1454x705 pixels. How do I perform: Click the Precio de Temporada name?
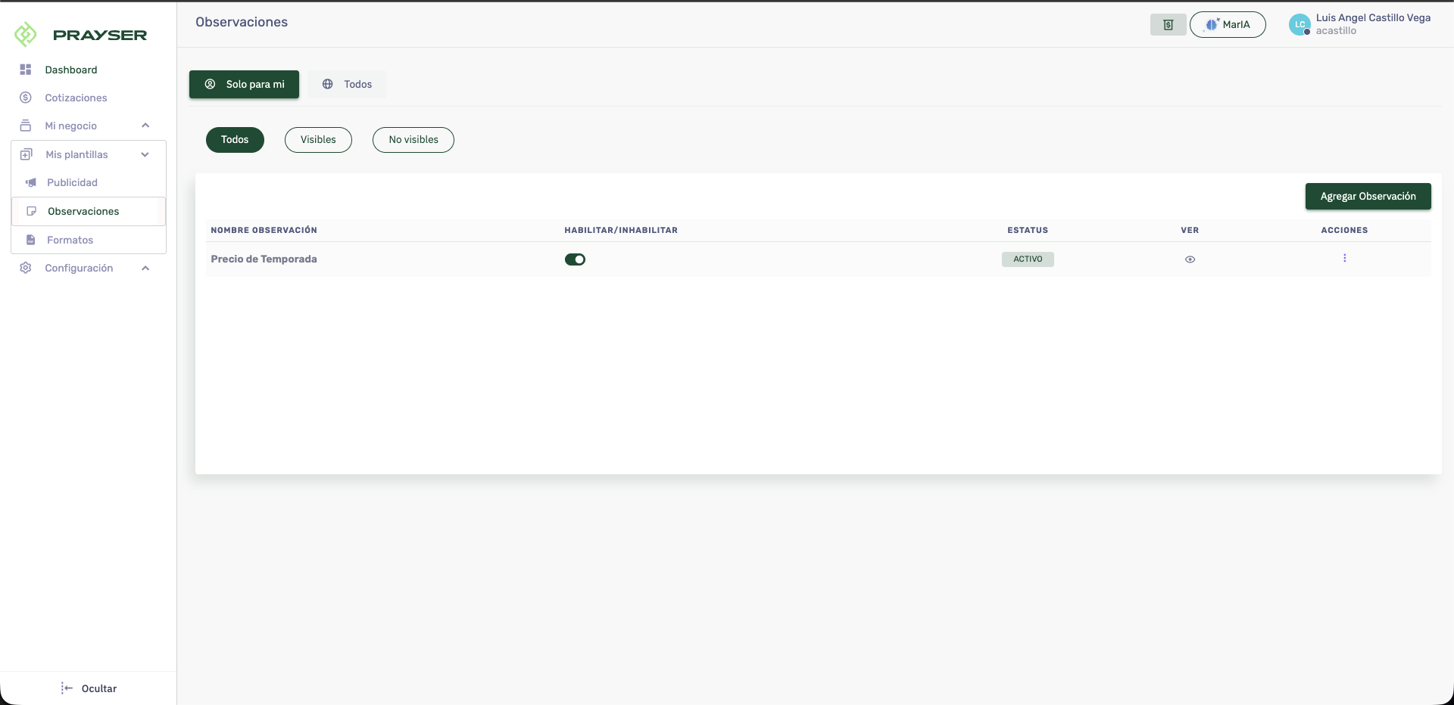pyautogui.click(x=264, y=259)
